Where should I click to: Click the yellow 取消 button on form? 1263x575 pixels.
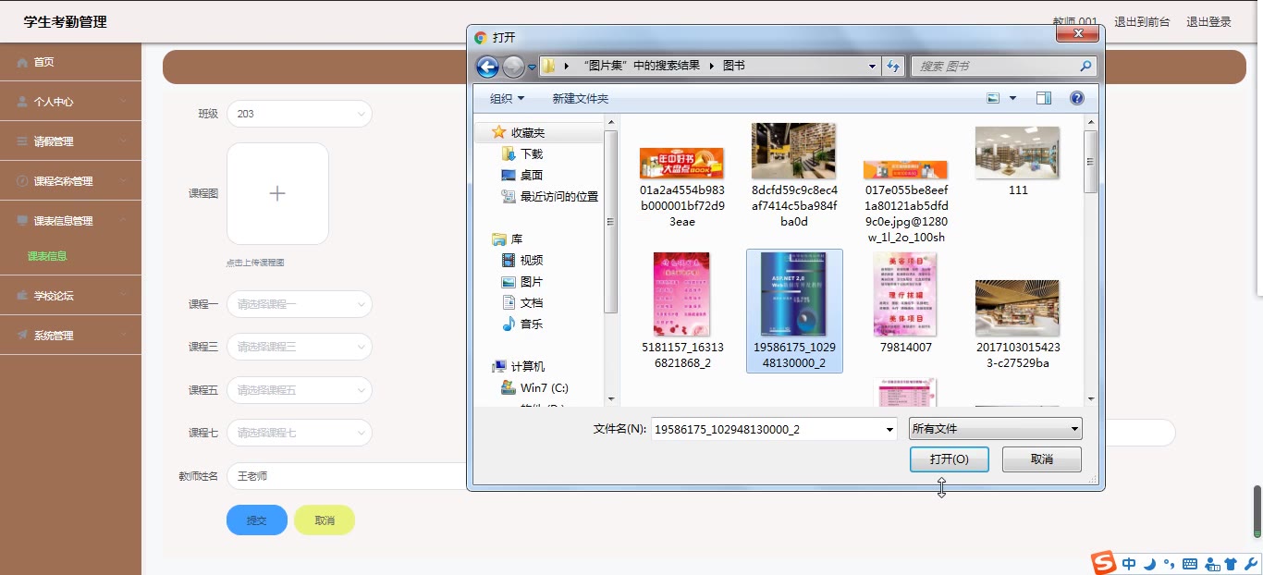tap(325, 520)
